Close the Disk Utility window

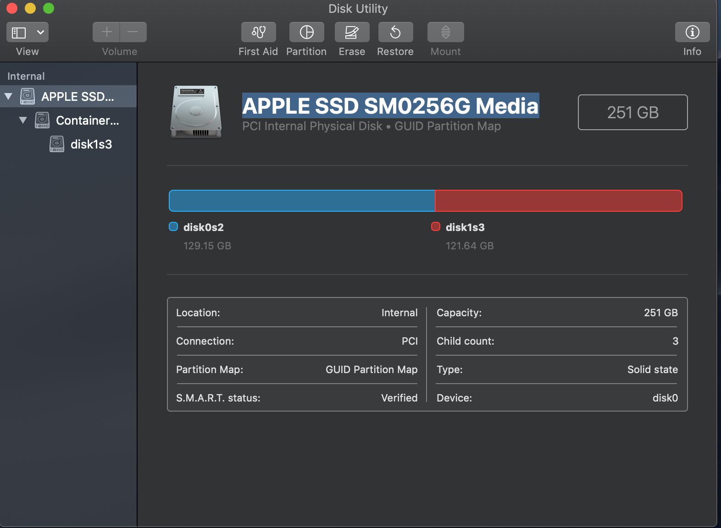point(12,8)
